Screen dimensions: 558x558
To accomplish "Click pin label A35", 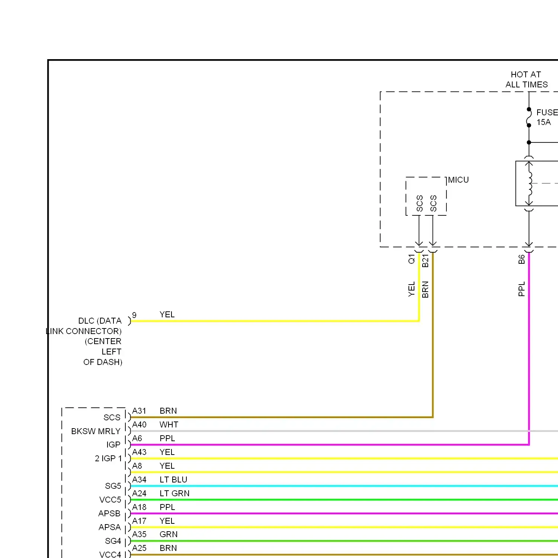I will 139,534.
